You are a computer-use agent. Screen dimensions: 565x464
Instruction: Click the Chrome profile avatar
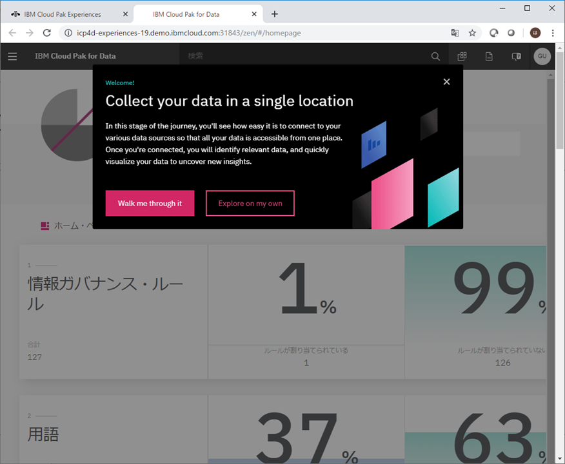(535, 33)
